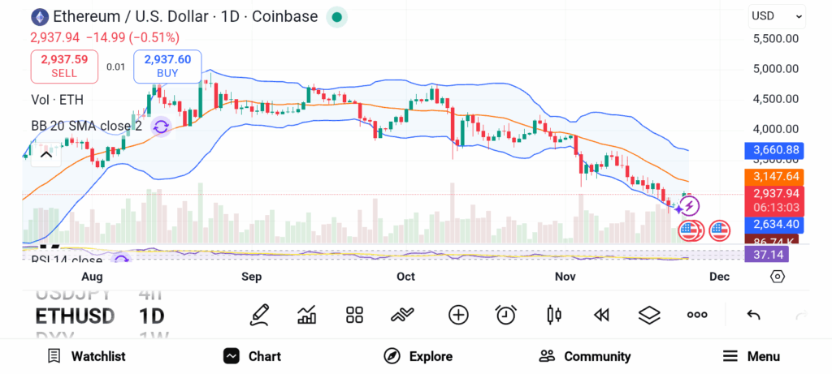The width and height of the screenshot is (832, 374).
Task: Open the USD currency dropdown
Action: [777, 15]
